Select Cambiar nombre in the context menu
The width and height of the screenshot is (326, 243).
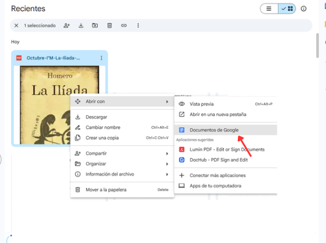tap(123, 127)
